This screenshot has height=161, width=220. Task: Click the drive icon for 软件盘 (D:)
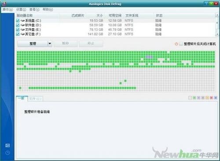point(22,25)
